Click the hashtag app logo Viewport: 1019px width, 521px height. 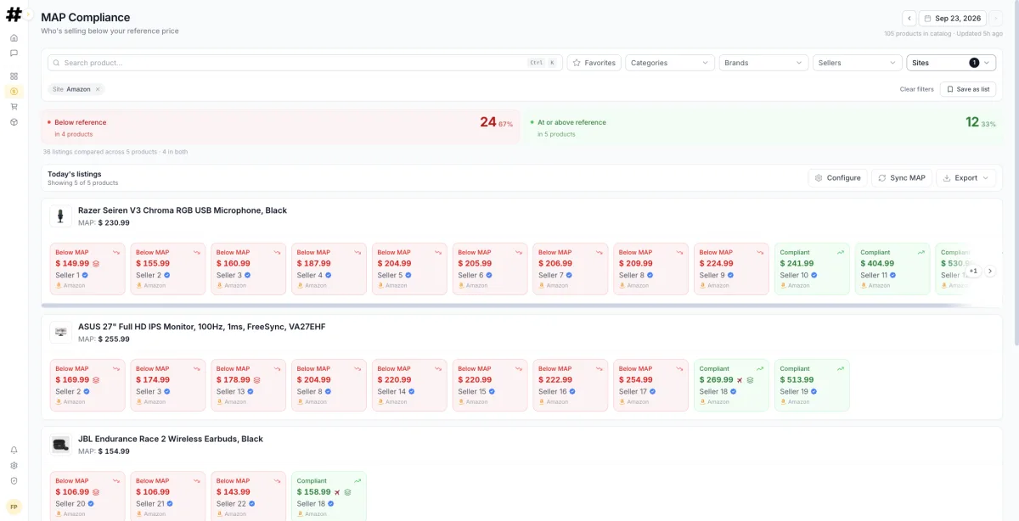14,14
